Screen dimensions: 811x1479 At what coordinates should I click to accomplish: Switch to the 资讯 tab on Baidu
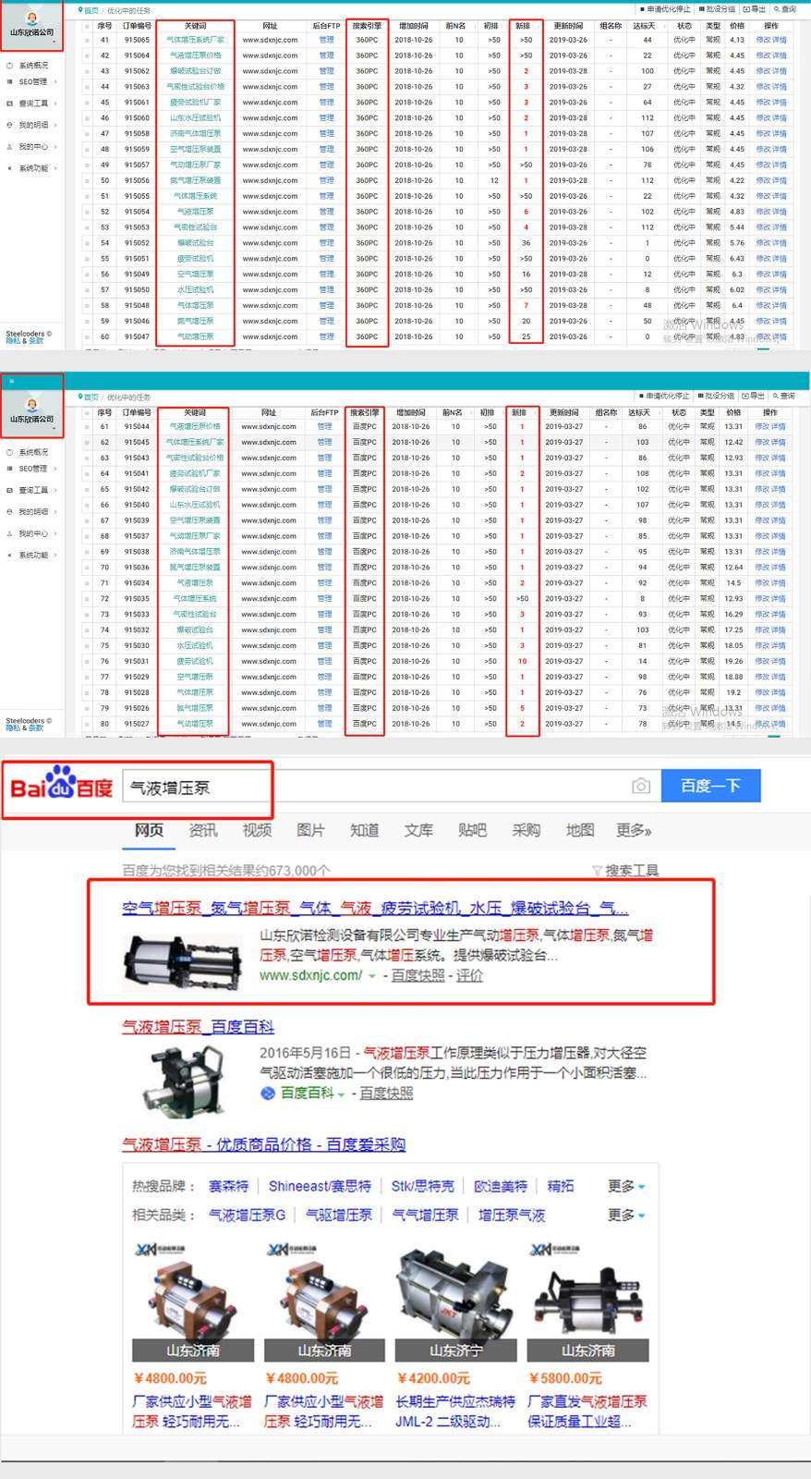click(203, 830)
